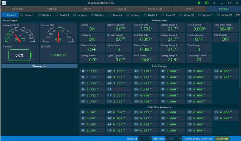Click the Heat Current 0.000A value
The width and height of the screenshot is (241, 141).
[x=200, y=29]
